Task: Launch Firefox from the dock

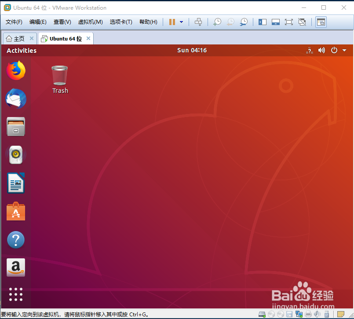Action: click(x=16, y=70)
